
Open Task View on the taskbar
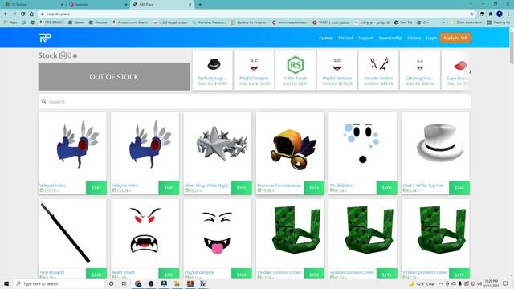tap(124, 283)
